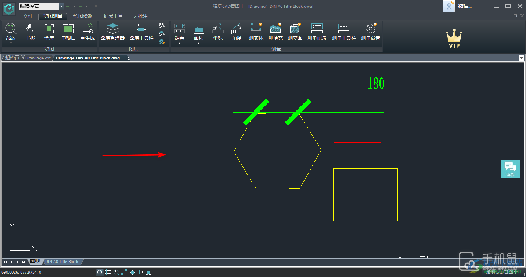The width and height of the screenshot is (526, 277).
Task: Click the 全屏 fullscreen icon
Action: click(x=49, y=32)
